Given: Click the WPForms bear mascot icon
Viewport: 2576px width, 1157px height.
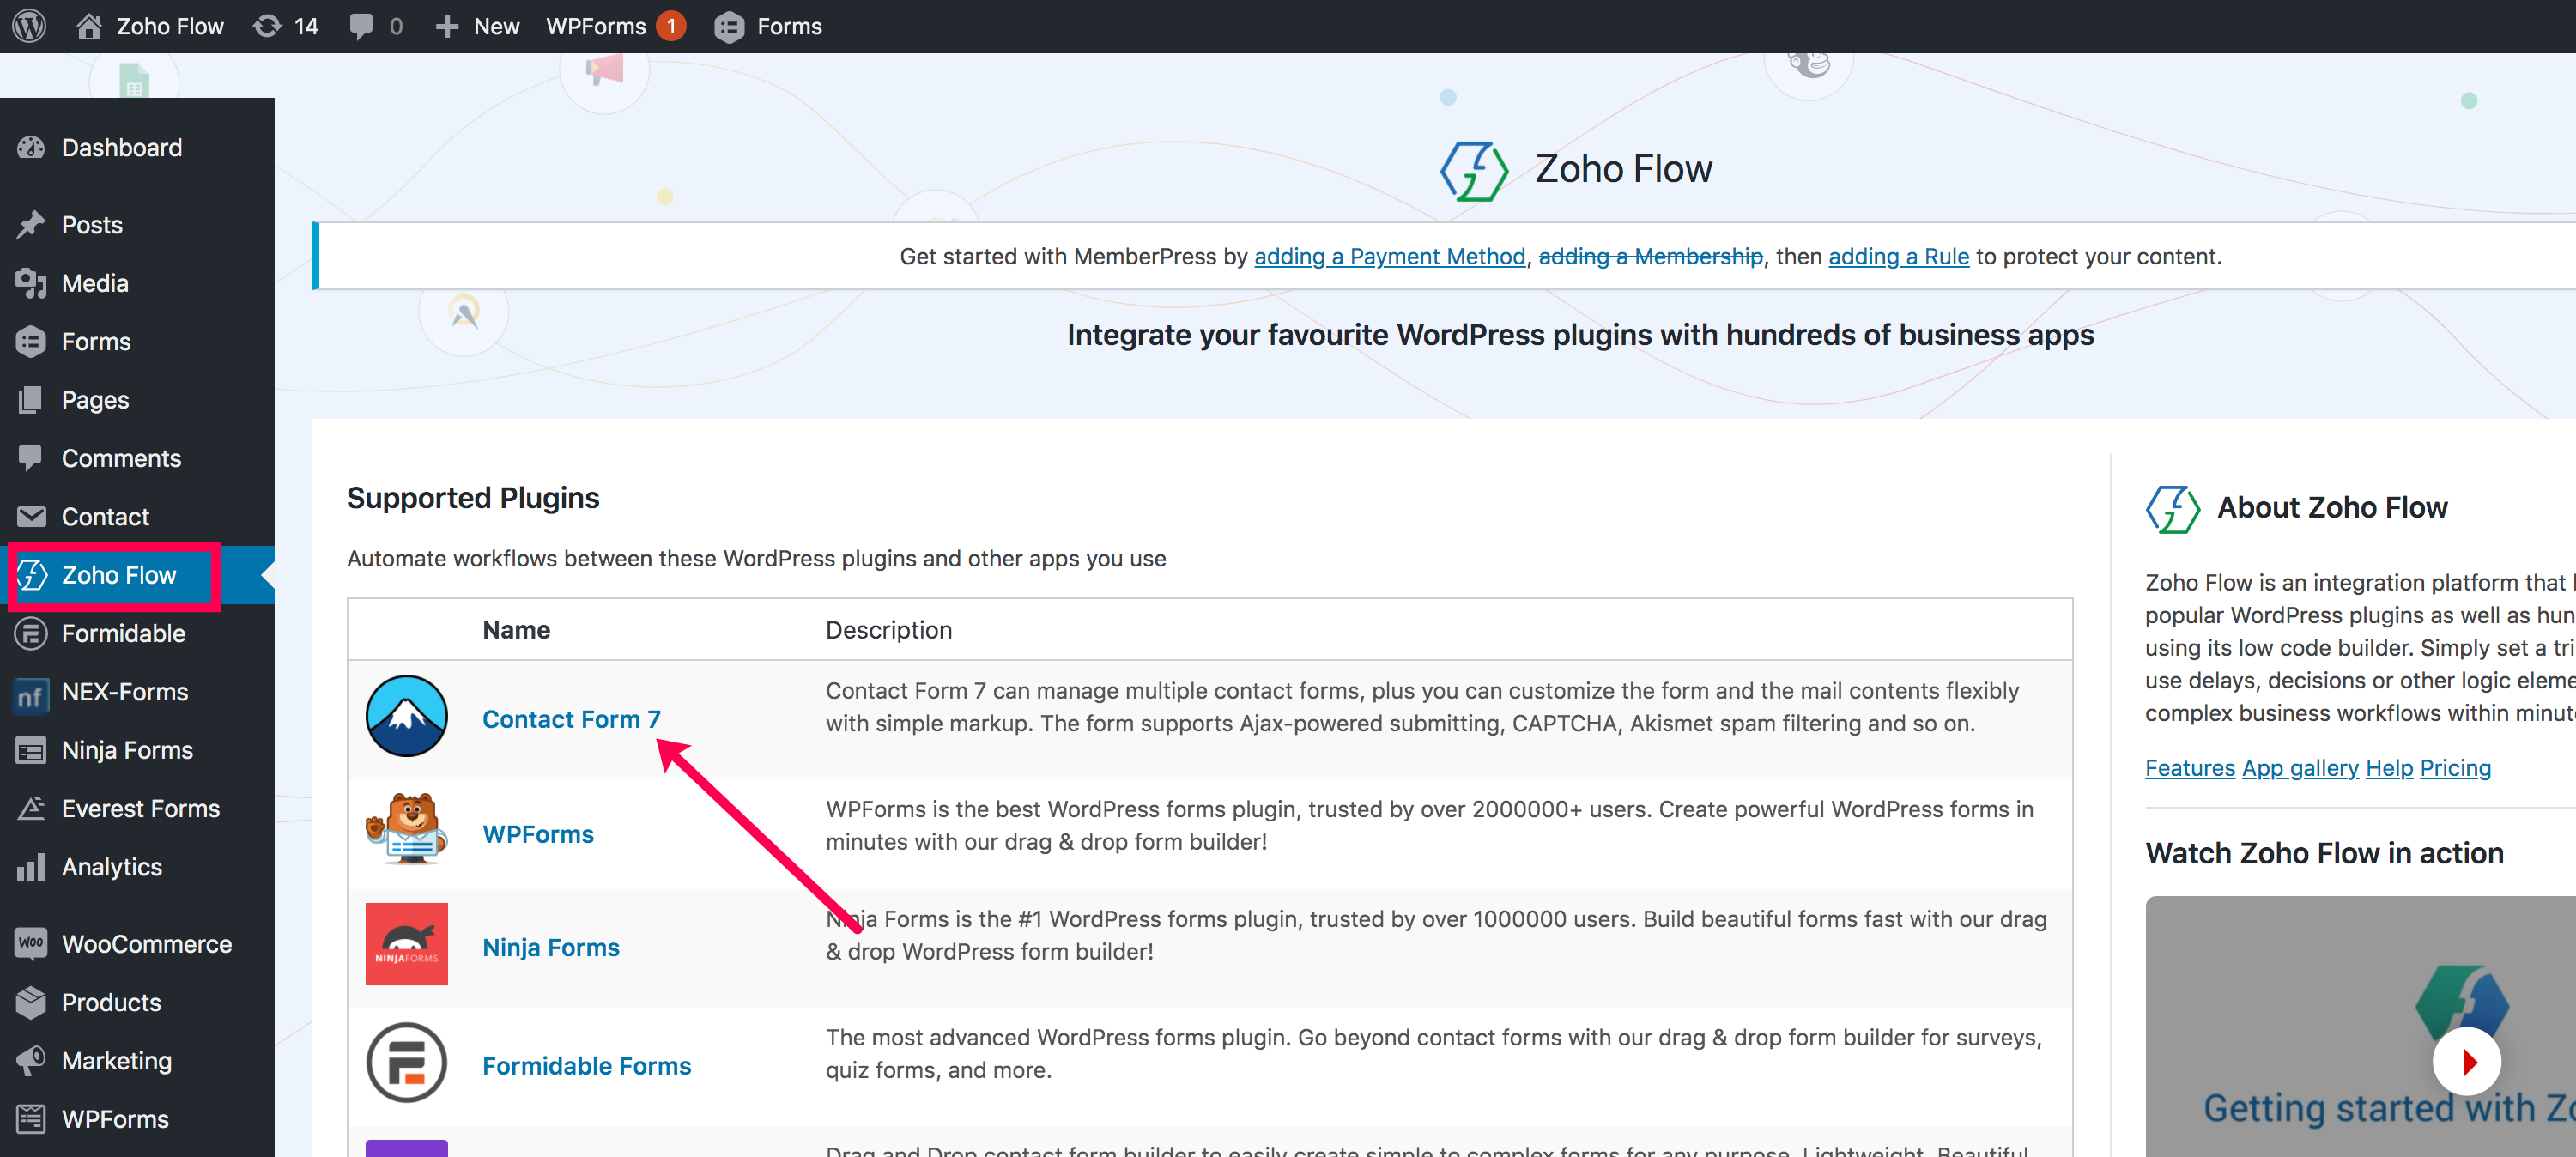Looking at the screenshot, I should (x=406, y=830).
